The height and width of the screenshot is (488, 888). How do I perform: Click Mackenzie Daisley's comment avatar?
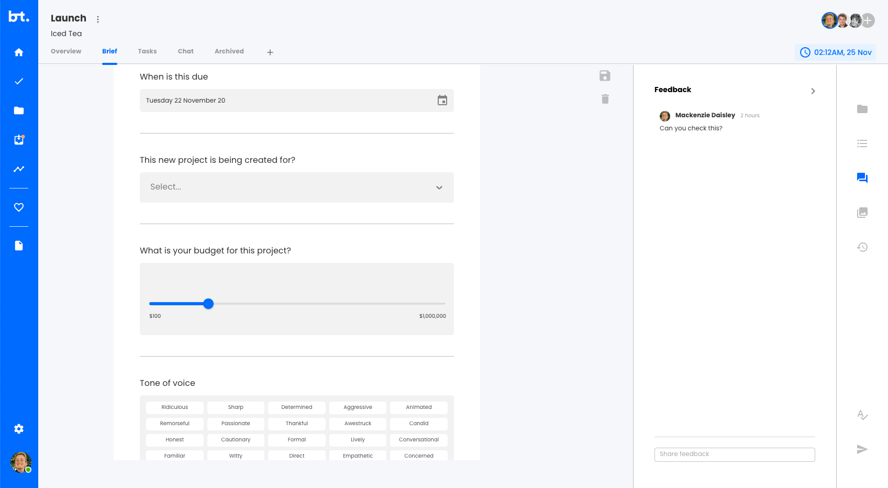[x=665, y=116]
